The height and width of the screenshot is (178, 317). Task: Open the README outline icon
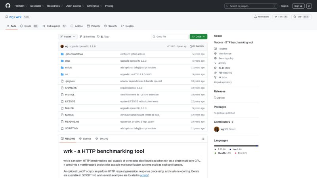pyautogui.click(x=203, y=138)
